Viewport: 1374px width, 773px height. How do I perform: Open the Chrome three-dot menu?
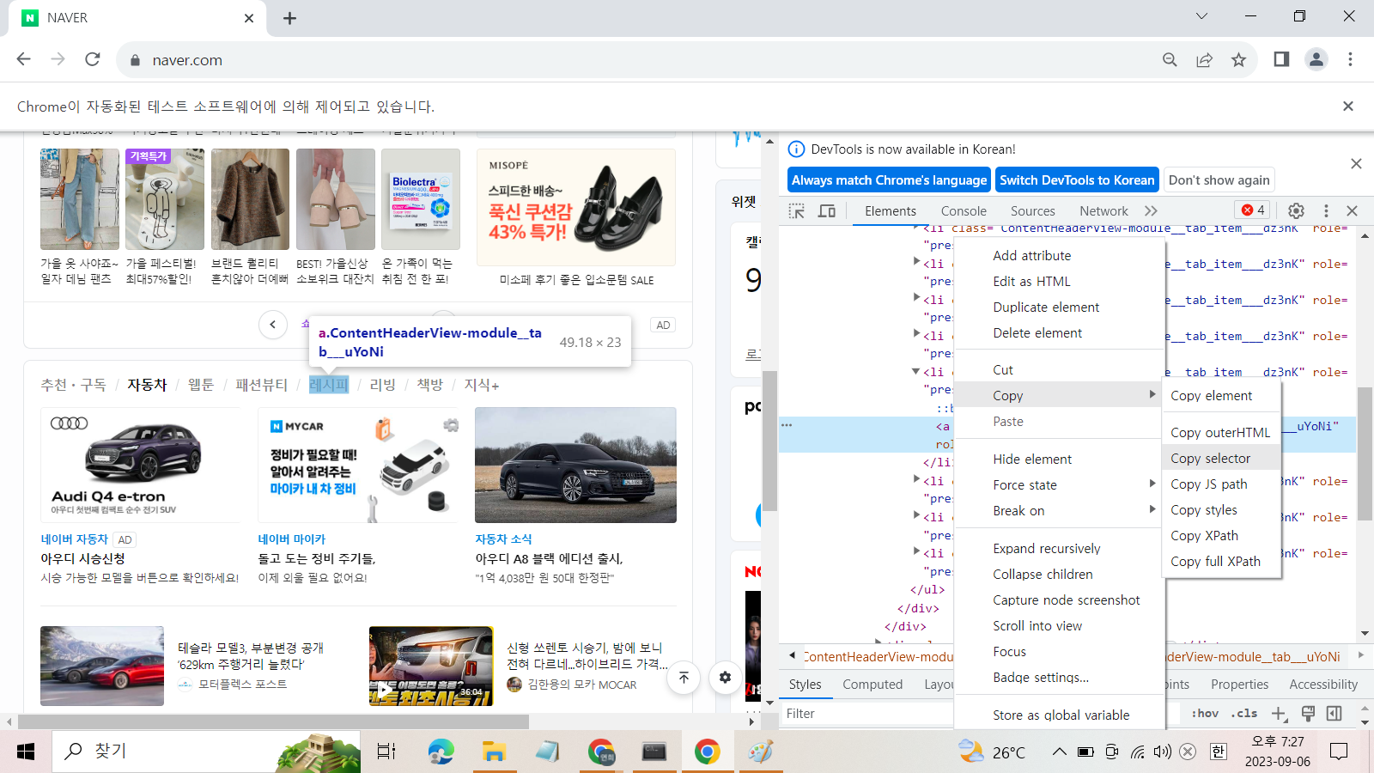(1350, 59)
